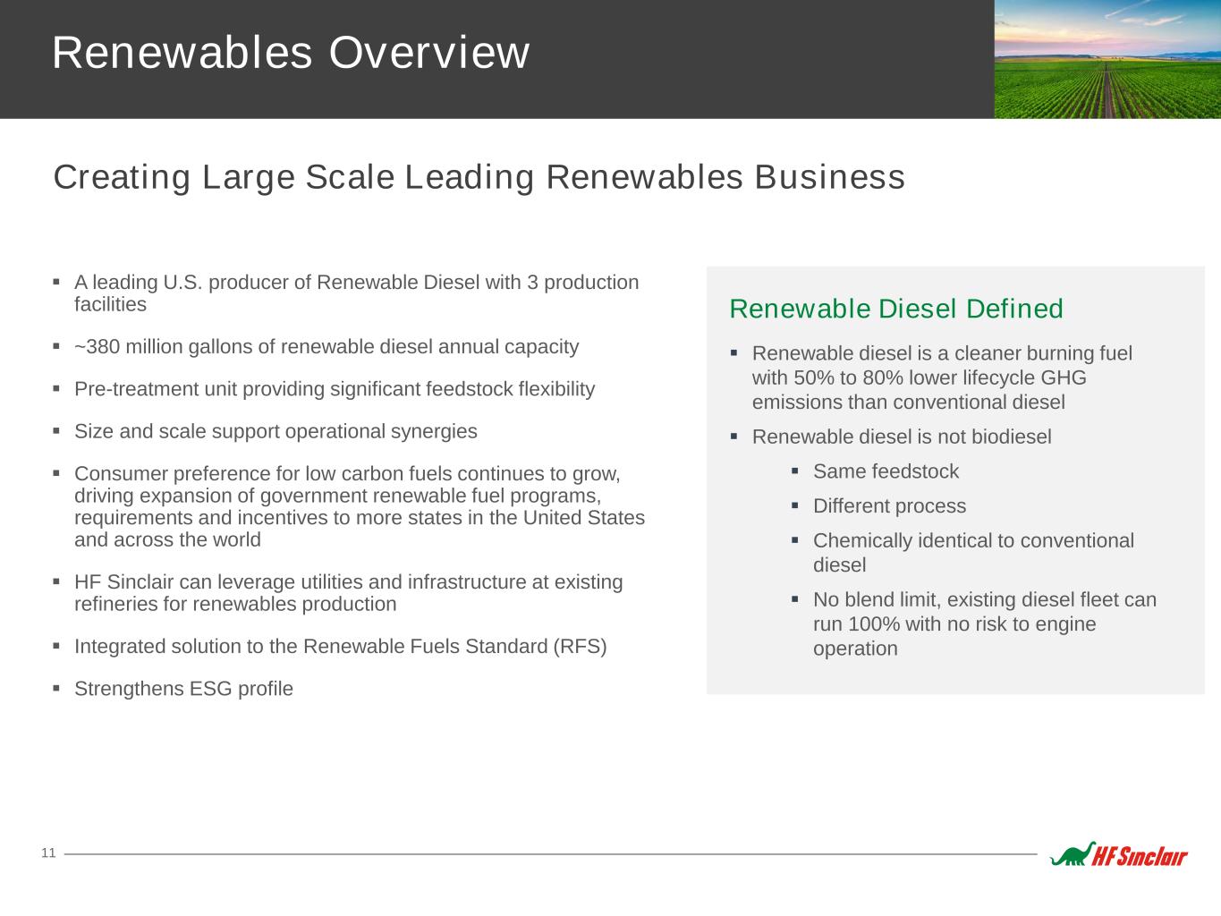Click the HF Sinclair logo
The width and height of the screenshot is (1221, 916).
(x=1119, y=855)
